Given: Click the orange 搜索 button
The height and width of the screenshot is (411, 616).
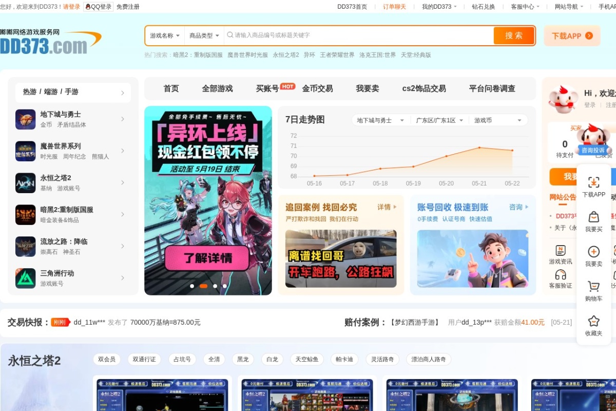Looking at the screenshot, I should pos(514,35).
